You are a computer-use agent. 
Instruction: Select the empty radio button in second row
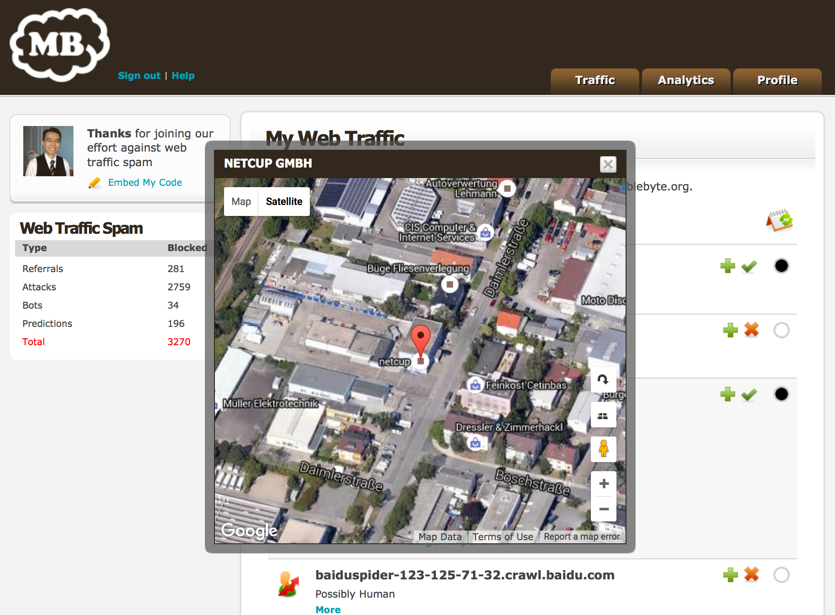(x=781, y=330)
